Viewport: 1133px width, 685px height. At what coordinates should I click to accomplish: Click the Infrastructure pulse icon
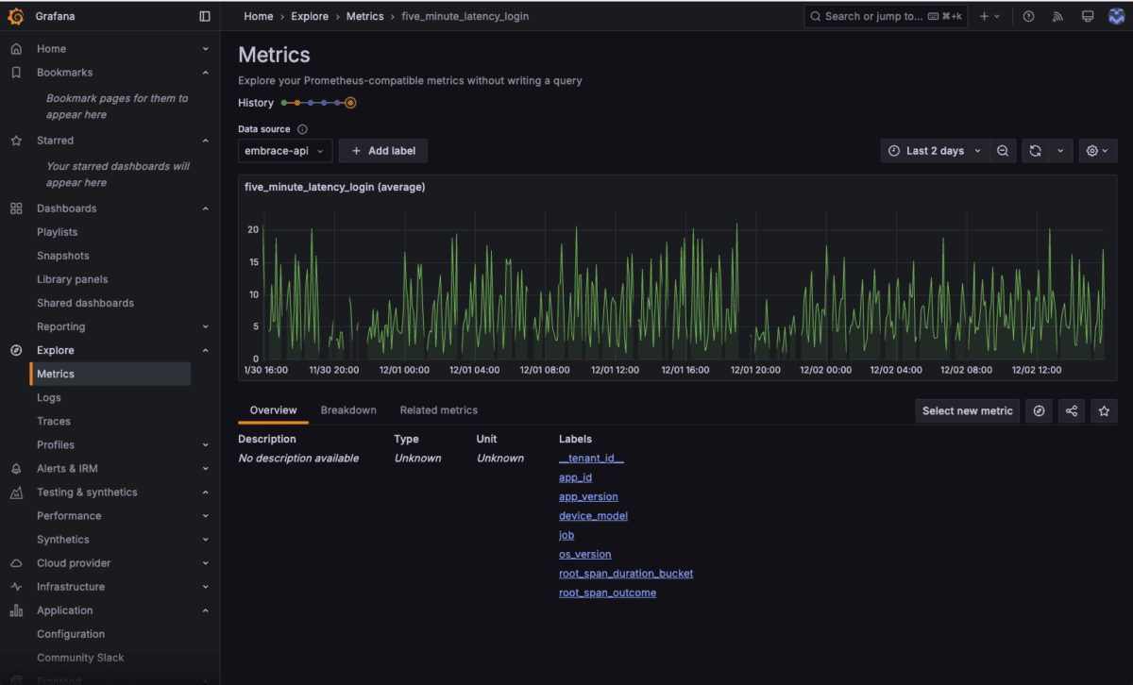[16, 587]
